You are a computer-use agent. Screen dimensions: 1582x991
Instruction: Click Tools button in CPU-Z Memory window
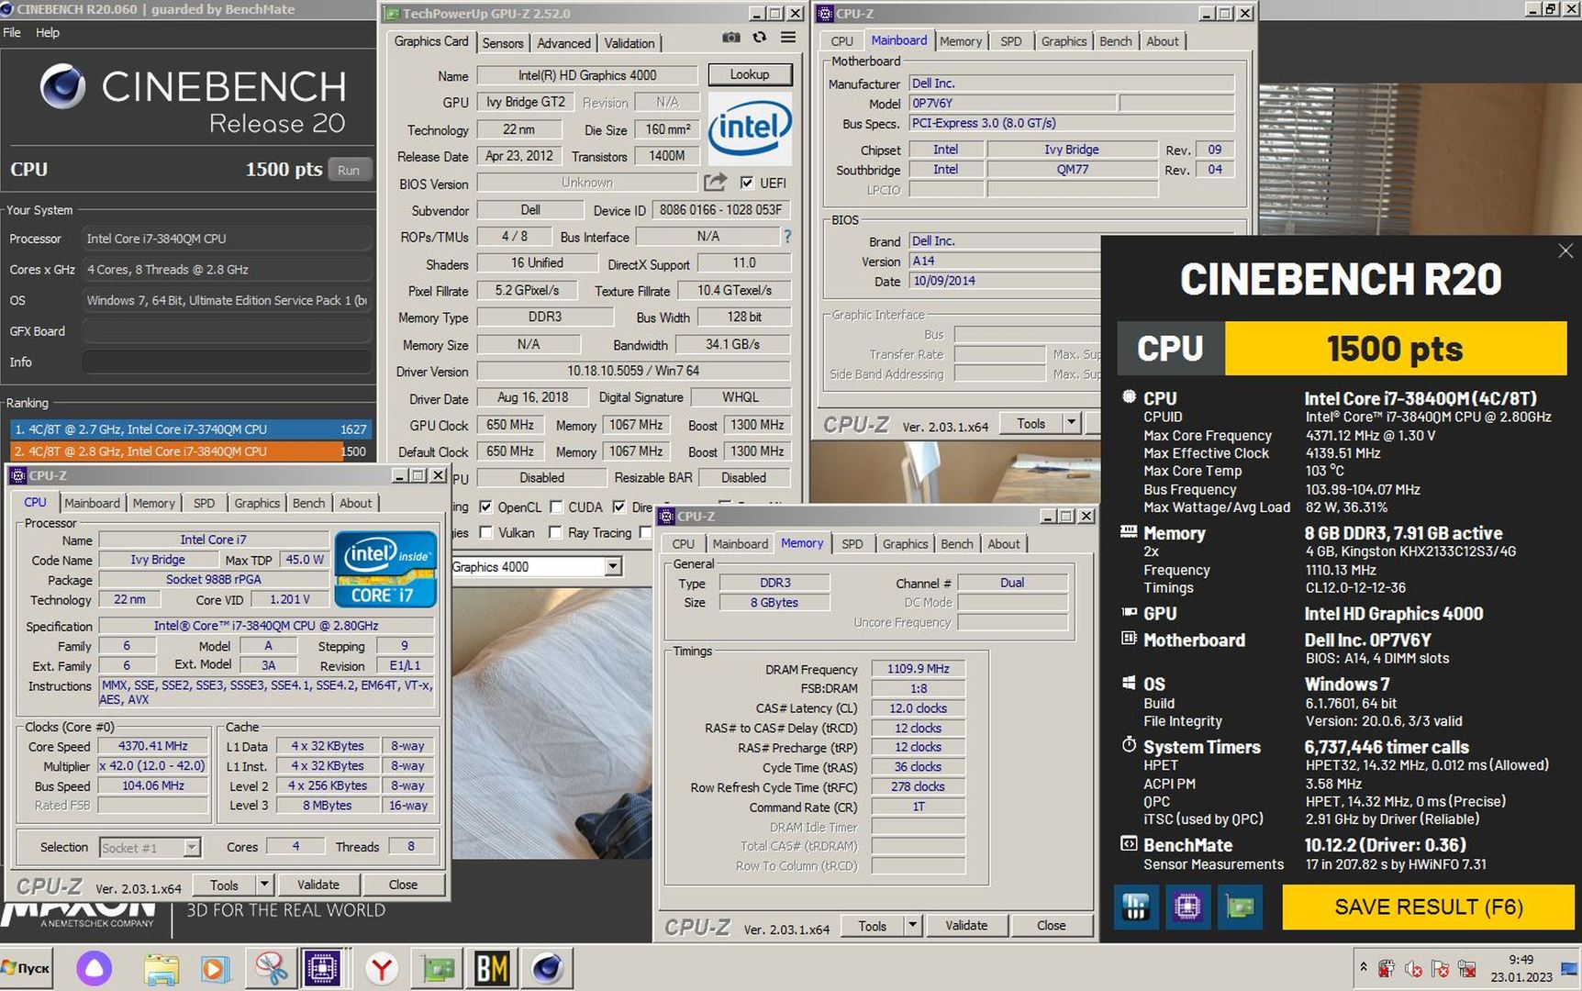(x=873, y=925)
